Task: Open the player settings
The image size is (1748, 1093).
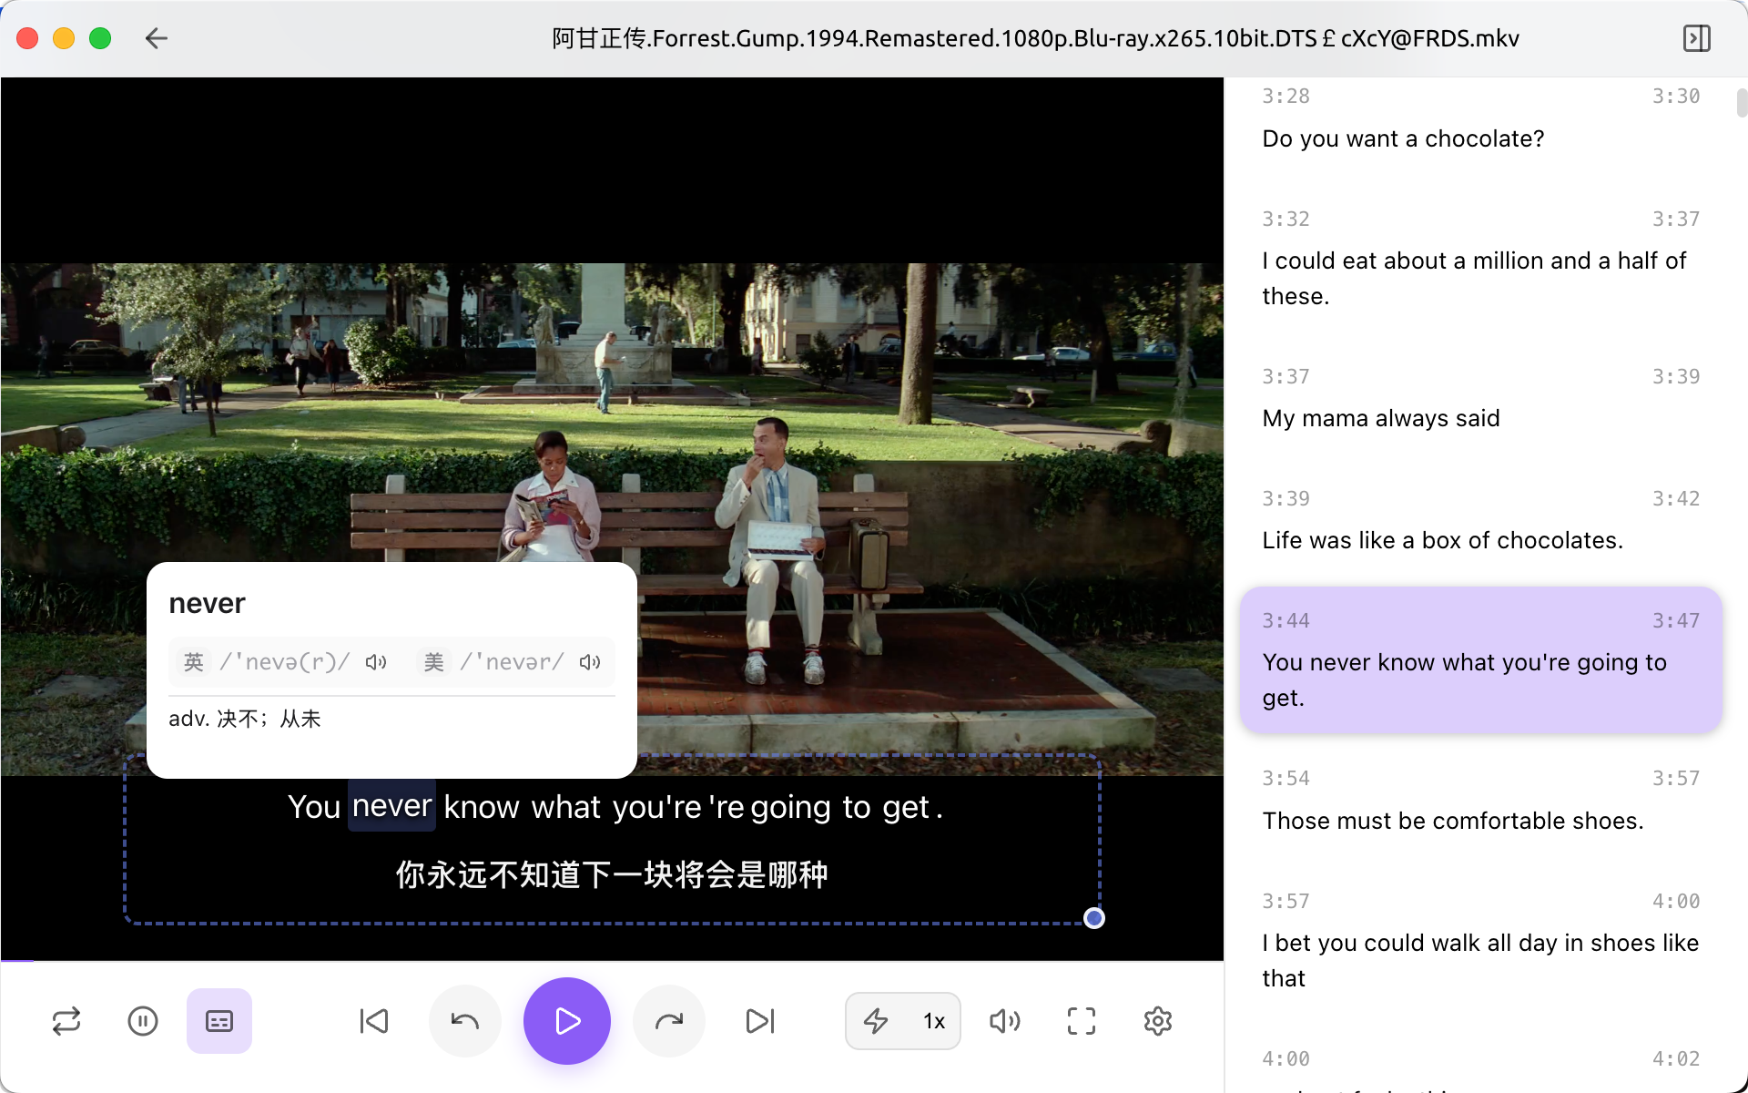Action: [1157, 1021]
